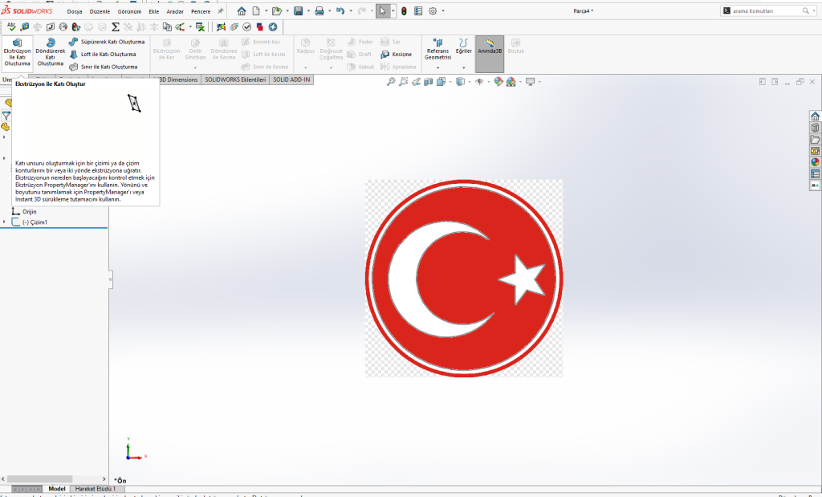Switch to SOLIDWORKS Eklentileri tab

(235, 79)
